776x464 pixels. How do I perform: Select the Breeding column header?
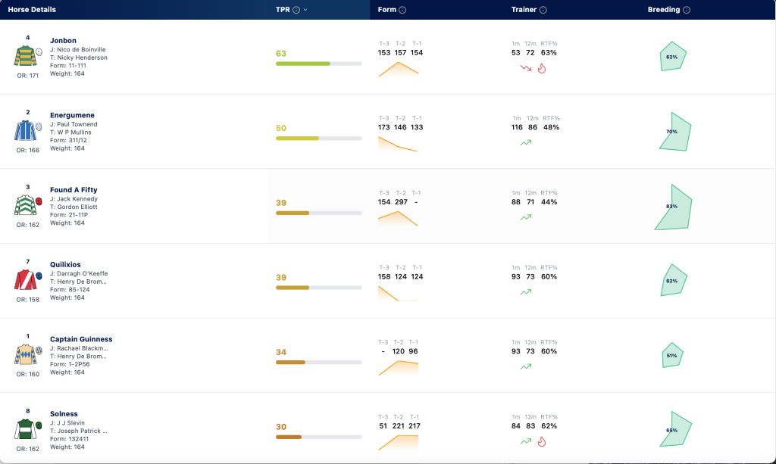click(664, 10)
